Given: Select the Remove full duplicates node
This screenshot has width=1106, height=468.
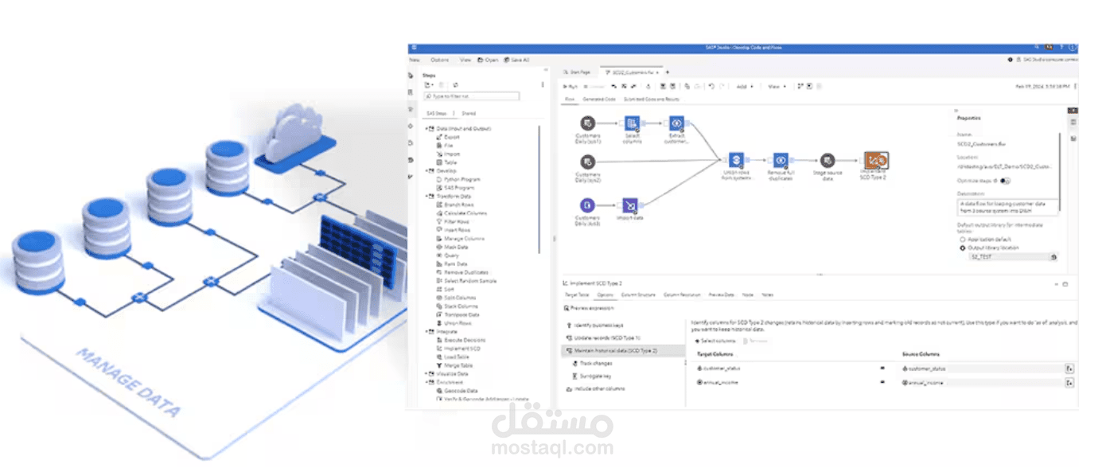Looking at the screenshot, I should pyautogui.click(x=781, y=160).
